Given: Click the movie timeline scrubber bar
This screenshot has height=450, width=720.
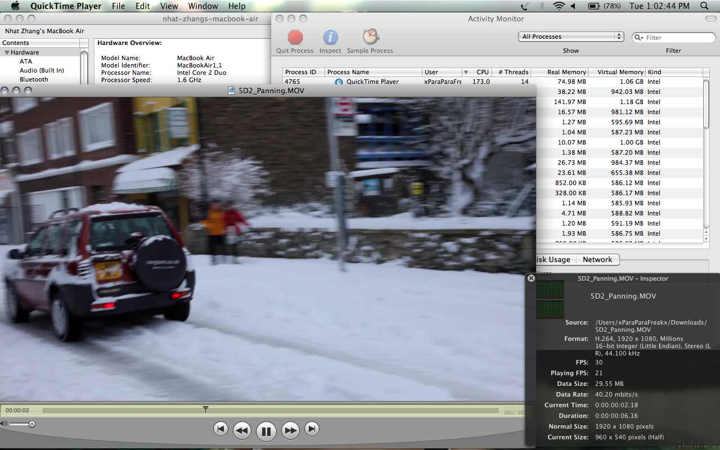Looking at the screenshot, I should 271,411.
